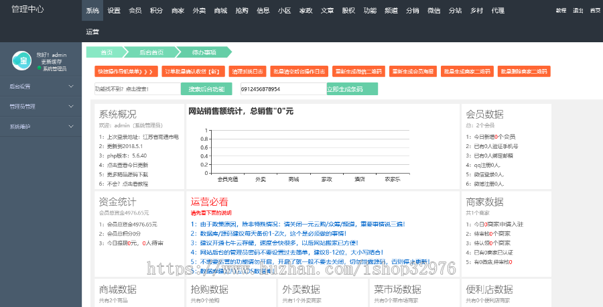Viewport: 603px width, 307px height.
Task: Open the 快捷操作导航菜单 button
Action: 126,71
